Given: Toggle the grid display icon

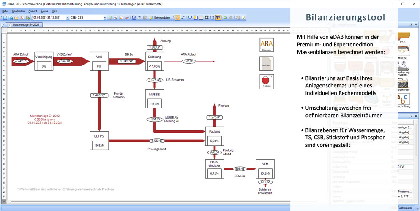Looking at the screenshot, I should coord(201,18).
